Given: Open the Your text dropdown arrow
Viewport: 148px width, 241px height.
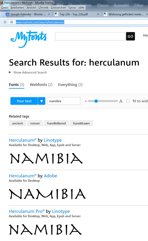Looking at the screenshot, I should pyautogui.click(x=41, y=101).
